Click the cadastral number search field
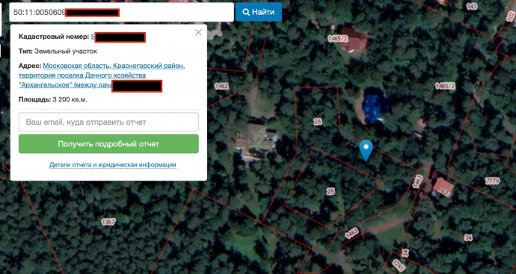This screenshot has height=274, width=516. pyautogui.click(x=121, y=13)
